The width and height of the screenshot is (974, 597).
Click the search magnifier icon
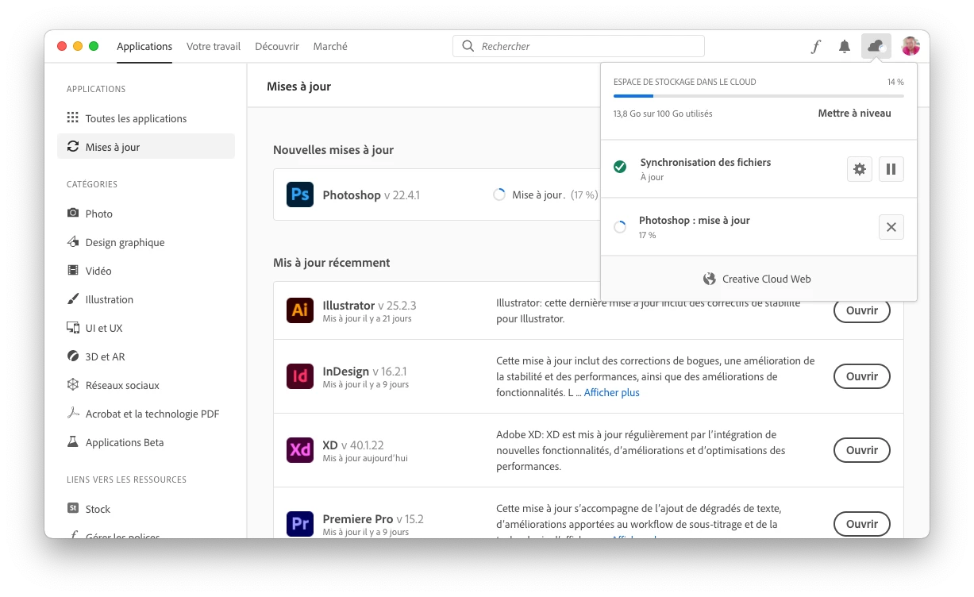468,46
